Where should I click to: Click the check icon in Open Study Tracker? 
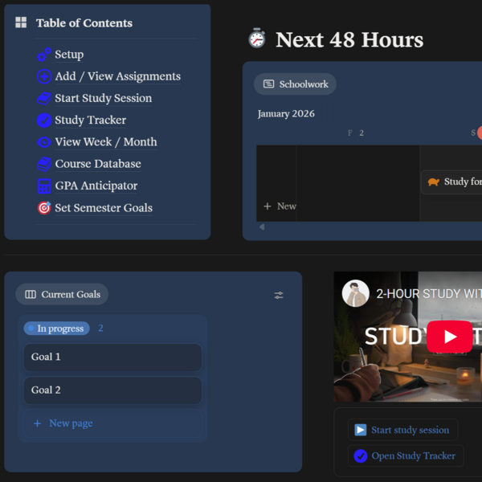(360, 455)
